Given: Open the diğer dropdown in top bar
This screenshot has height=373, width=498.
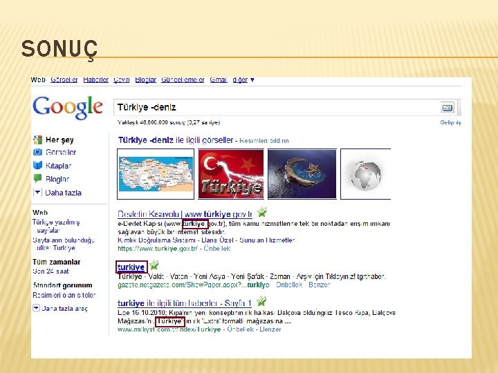Looking at the screenshot, I should coord(243,80).
